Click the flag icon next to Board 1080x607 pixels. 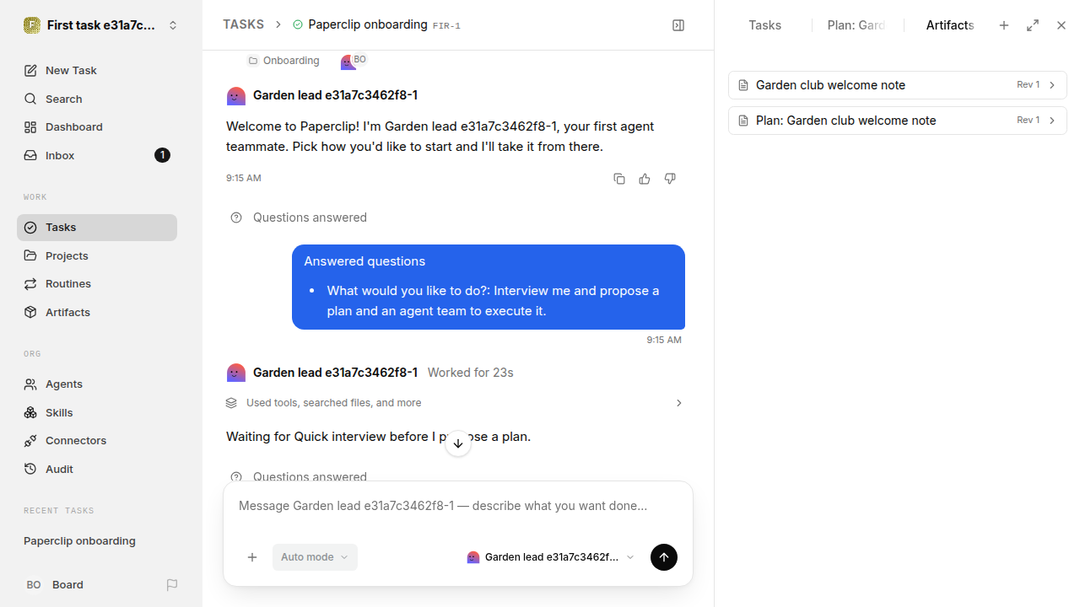pyautogui.click(x=172, y=585)
